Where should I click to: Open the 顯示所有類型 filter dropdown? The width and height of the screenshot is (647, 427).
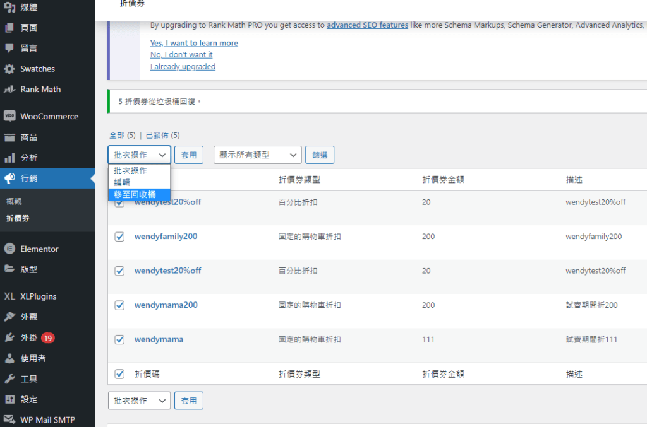257,155
